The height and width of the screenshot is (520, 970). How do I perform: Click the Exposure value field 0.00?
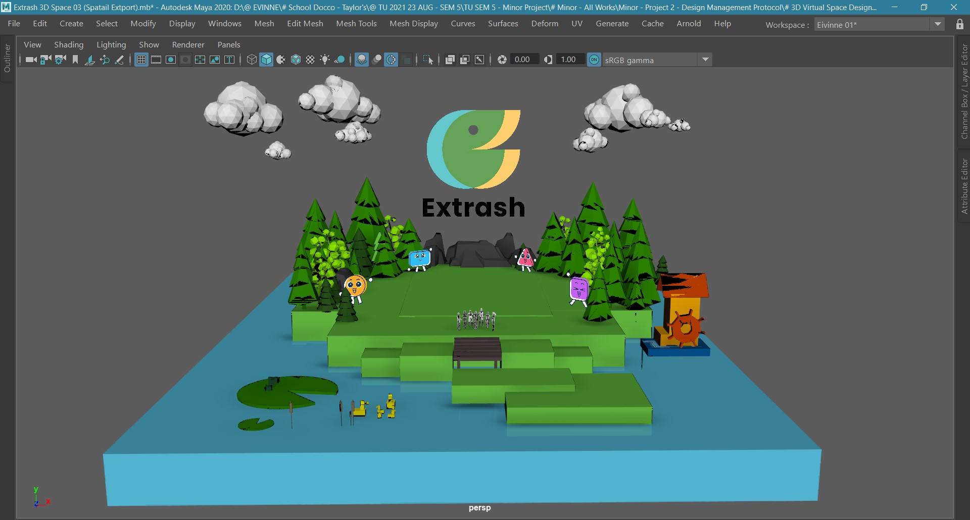point(524,60)
